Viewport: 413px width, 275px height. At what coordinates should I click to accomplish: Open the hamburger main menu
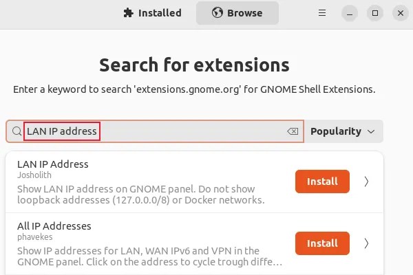click(322, 13)
